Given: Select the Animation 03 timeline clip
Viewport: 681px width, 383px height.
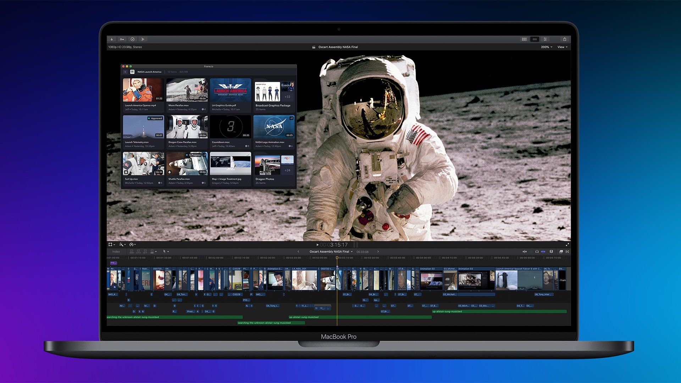Looking at the screenshot, I should [x=476, y=279].
